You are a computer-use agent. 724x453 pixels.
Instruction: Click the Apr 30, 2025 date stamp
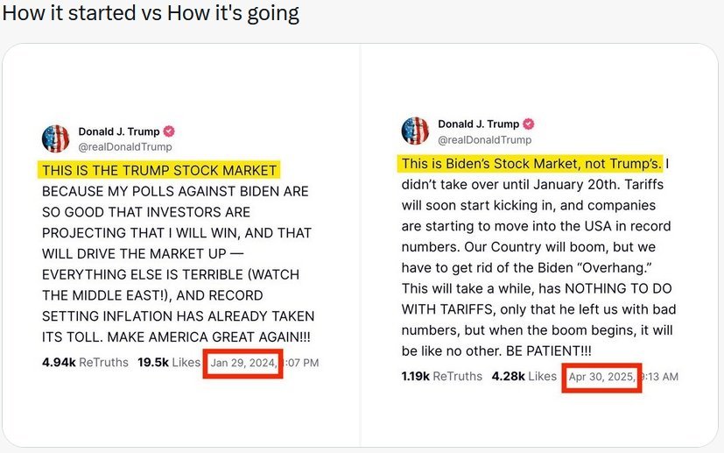pos(601,377)
